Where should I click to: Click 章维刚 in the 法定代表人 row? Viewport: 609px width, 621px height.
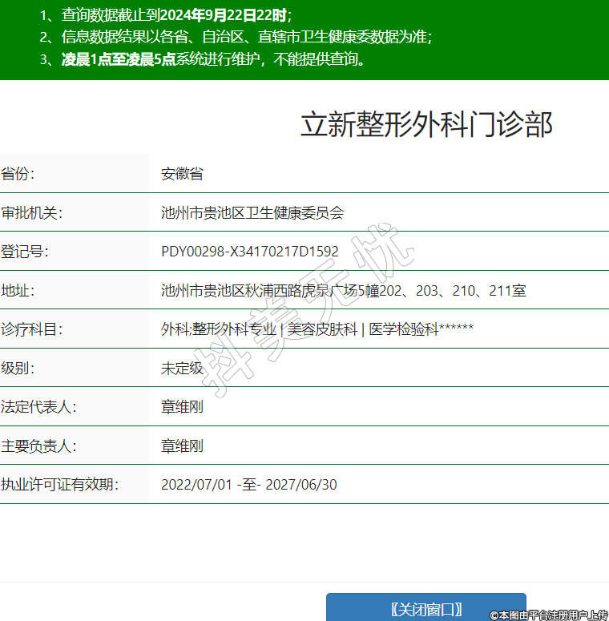click(x=182, y=406)
